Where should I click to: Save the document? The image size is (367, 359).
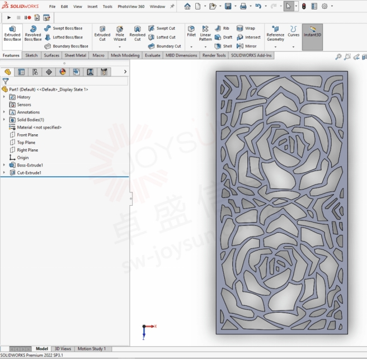tap(228, 6)
